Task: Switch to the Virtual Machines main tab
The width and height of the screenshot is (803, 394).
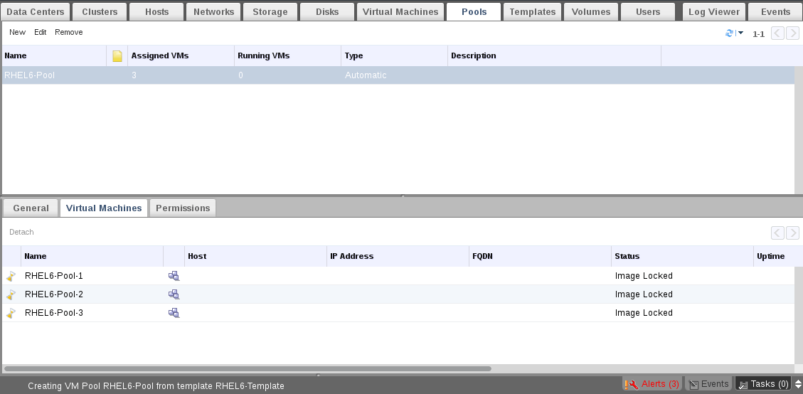Action: point(400,11)
